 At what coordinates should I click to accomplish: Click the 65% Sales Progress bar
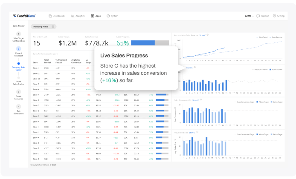[150, 43]
